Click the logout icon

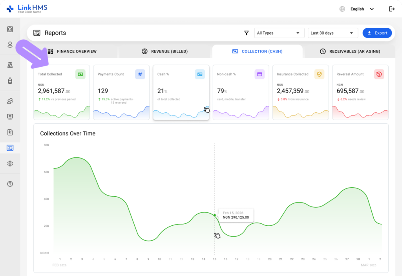click(x=391, y=9)
